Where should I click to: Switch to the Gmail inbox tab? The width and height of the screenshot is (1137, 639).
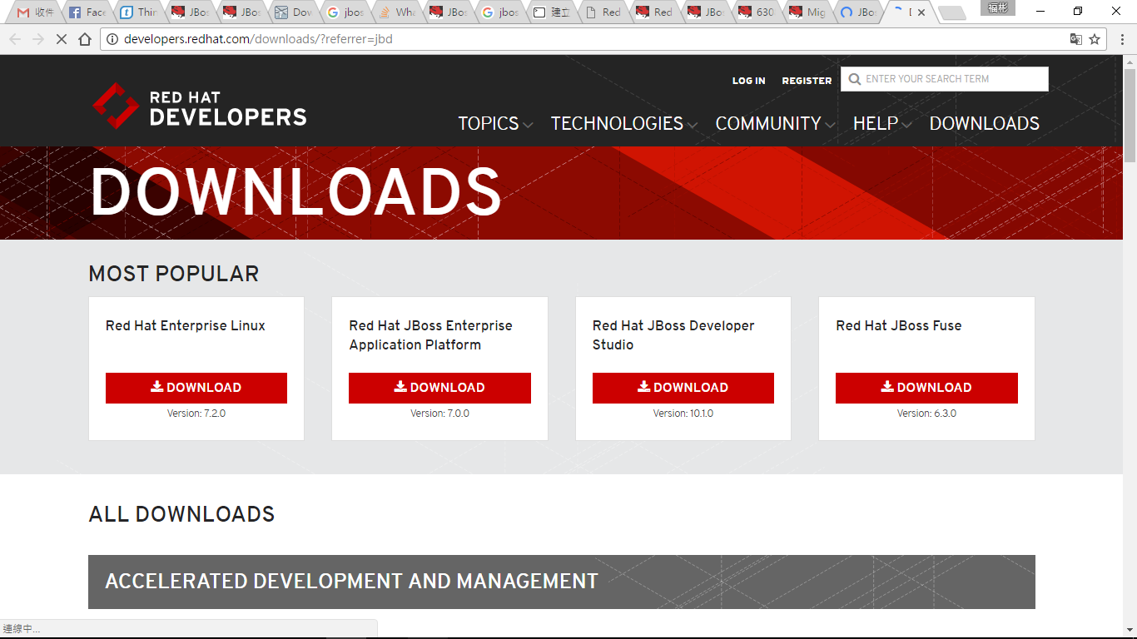click(36, 12)
